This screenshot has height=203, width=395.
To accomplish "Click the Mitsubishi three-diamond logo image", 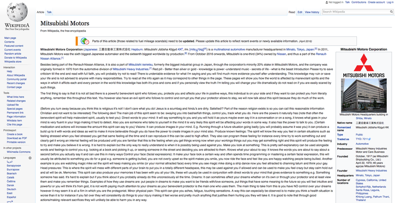I will 363,62.
